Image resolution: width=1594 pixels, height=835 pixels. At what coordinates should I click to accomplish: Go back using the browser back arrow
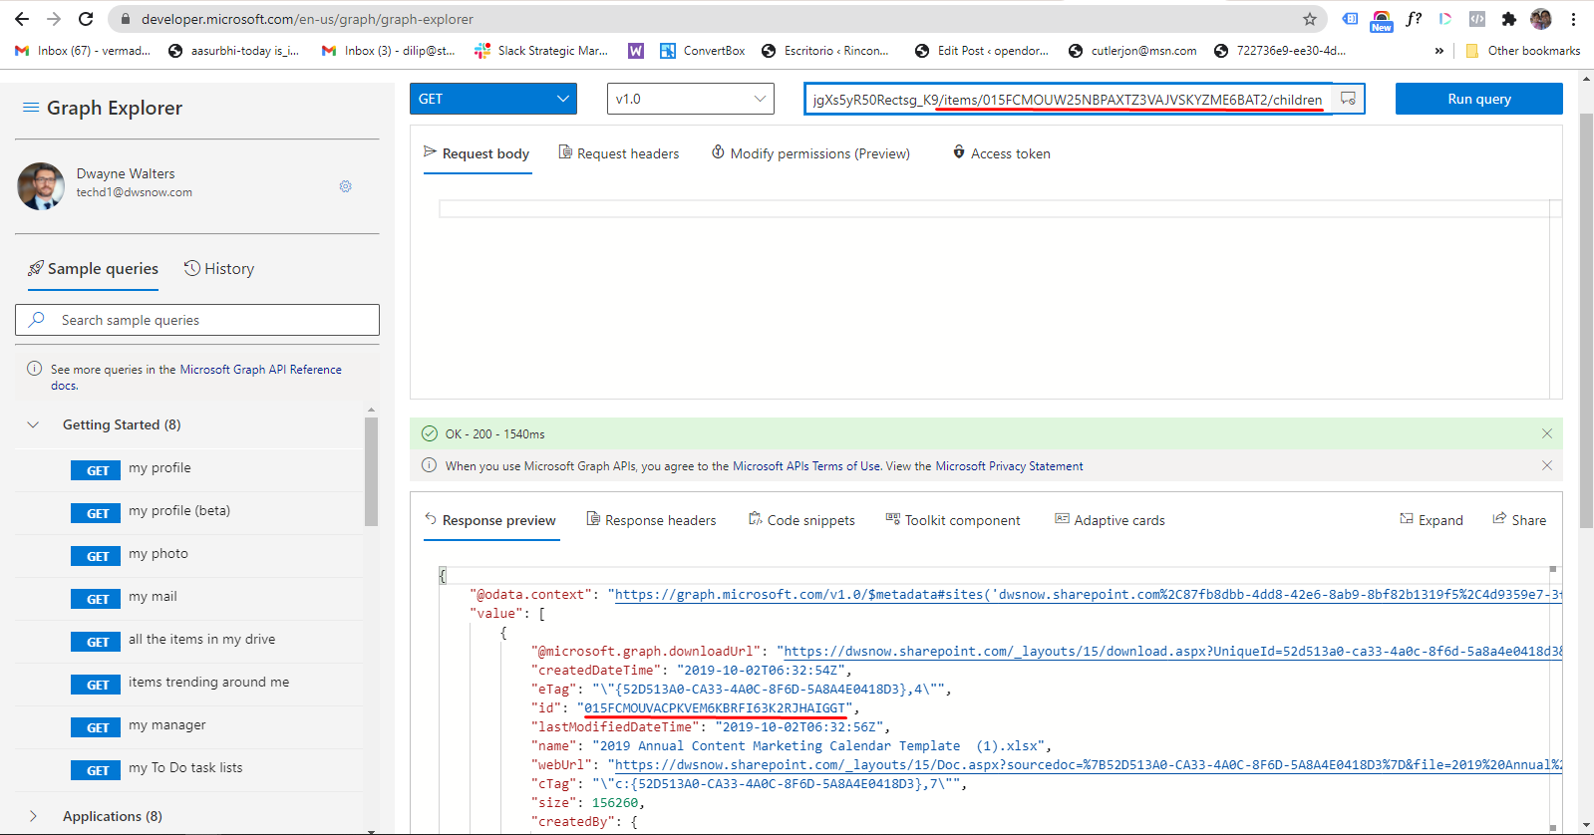coord(22,19)
